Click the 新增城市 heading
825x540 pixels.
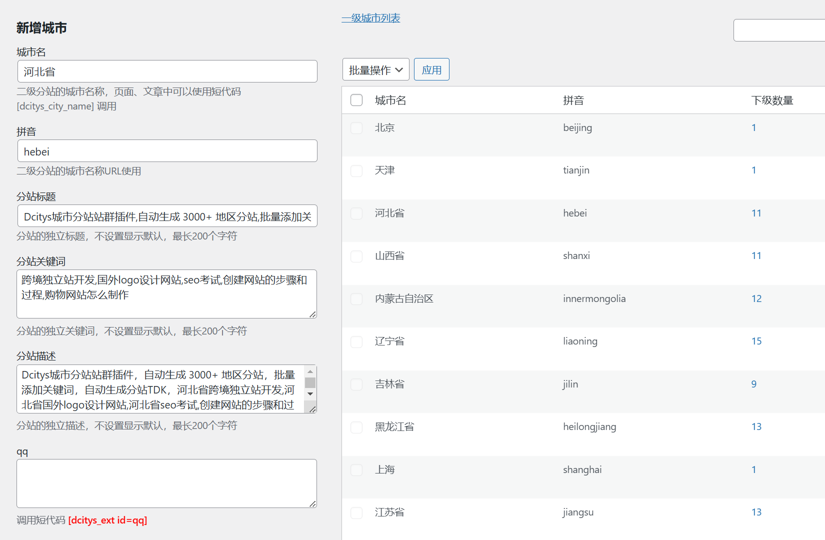41,27
